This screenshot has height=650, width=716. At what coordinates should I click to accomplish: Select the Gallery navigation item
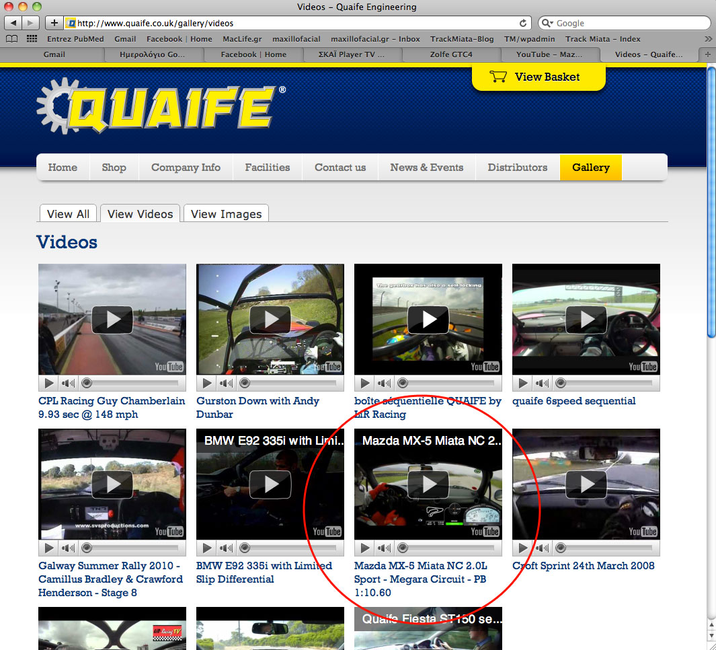(591, 168)
